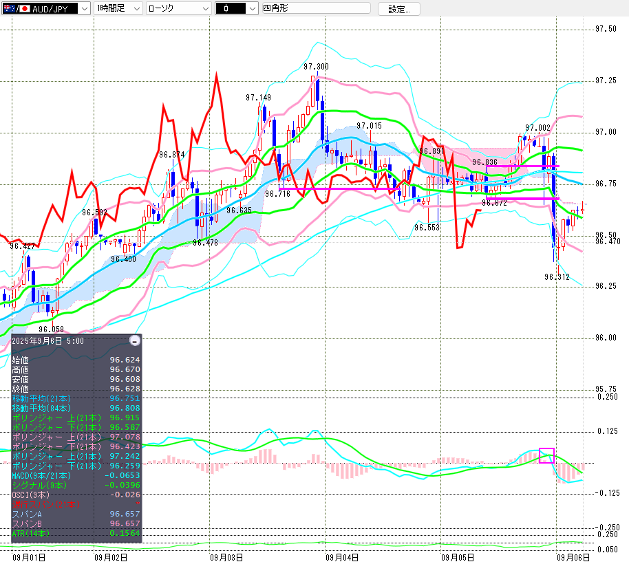629x564 pixels.
Task: Click the スパンB 96.657 row
Action: [76, 523]
